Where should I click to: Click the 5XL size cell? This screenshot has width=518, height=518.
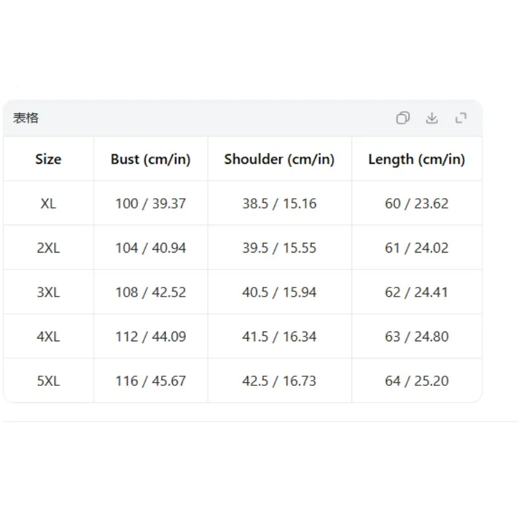48,381
